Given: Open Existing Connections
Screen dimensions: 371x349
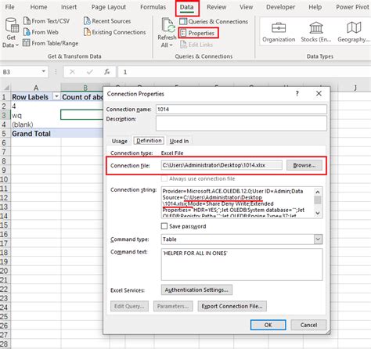Looking at the screenshot, I should [114, 32].
